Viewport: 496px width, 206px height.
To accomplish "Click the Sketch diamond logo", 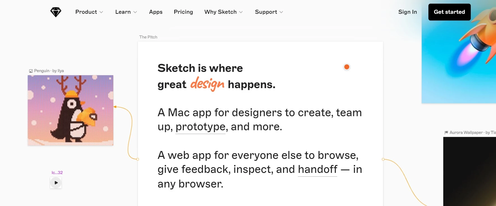I will coord(56,12).
